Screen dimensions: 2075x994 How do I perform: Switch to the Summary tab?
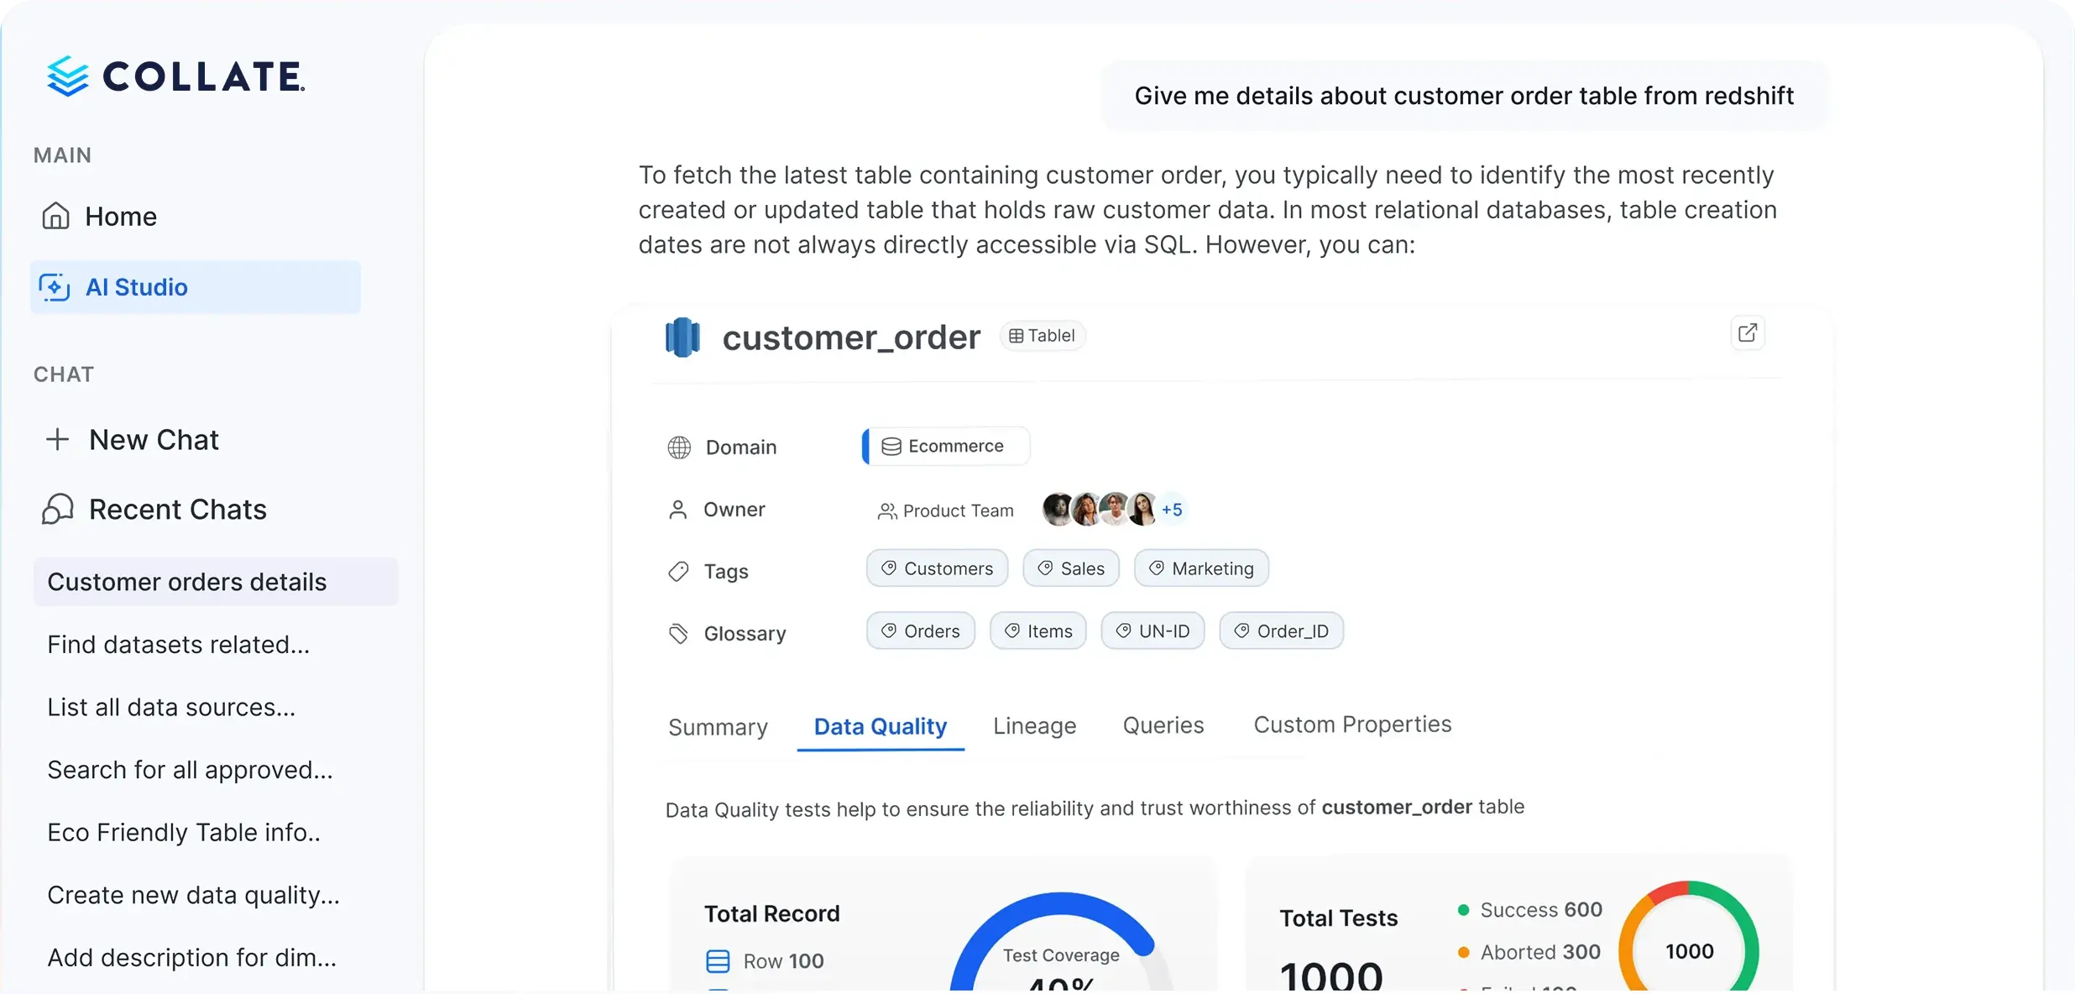click(718, 727)
